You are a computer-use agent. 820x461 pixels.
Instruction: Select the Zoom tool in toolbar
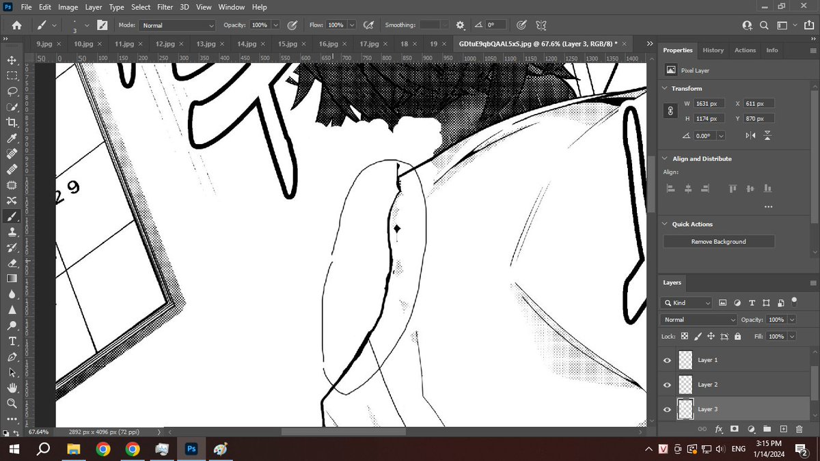click(x=12, y=404)
